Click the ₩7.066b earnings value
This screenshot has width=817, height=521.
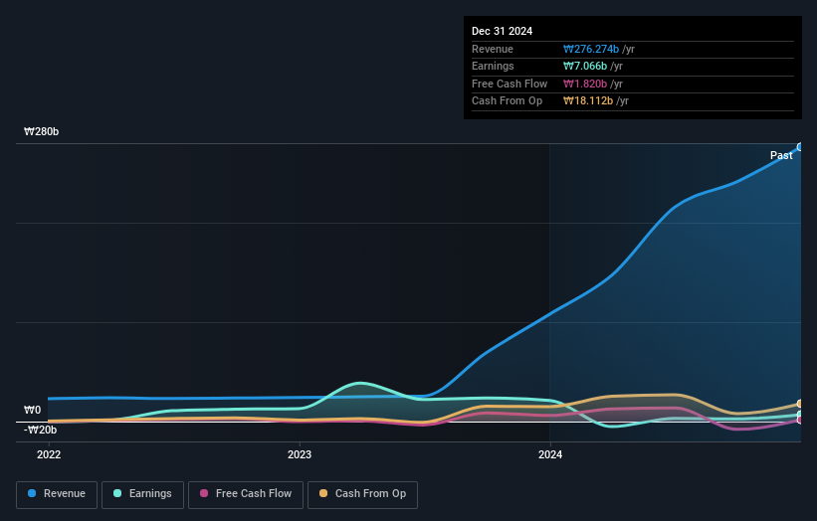pos(584,66)
